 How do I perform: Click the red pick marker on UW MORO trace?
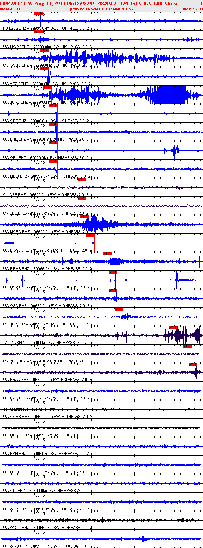click(85, 217)
